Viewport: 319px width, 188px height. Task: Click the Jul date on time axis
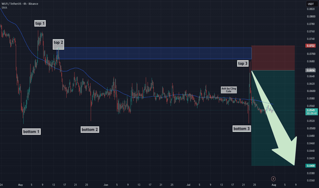(x=188, y=185)
